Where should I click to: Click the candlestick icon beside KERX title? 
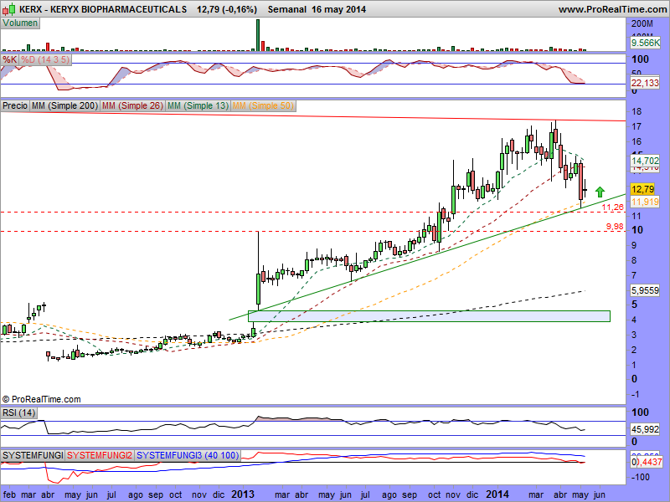tap(9, 9)
